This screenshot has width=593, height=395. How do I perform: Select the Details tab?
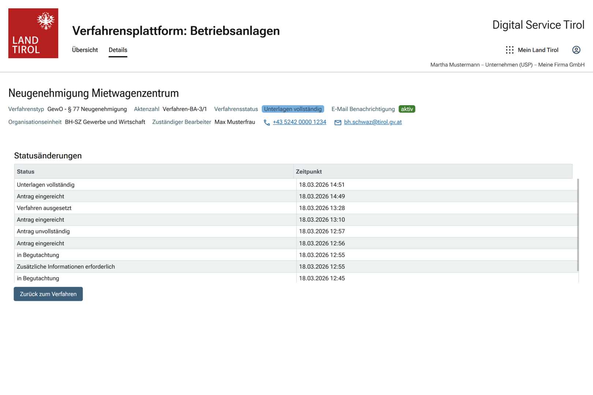coord(118,50)
